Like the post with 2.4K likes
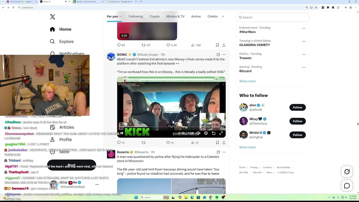This screenshot has height=202, width=359. (x=172, y=45)
